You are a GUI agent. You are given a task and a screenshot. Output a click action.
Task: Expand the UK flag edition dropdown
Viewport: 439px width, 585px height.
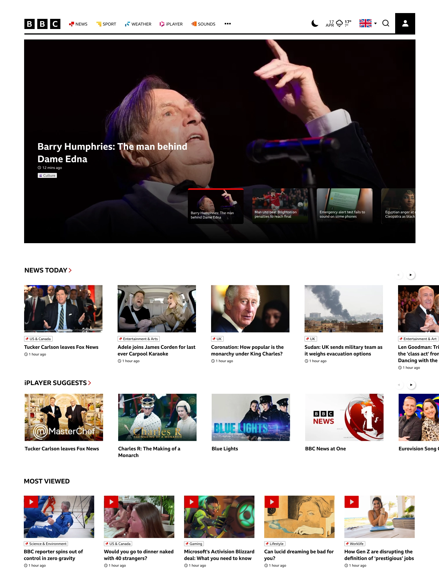368,23
